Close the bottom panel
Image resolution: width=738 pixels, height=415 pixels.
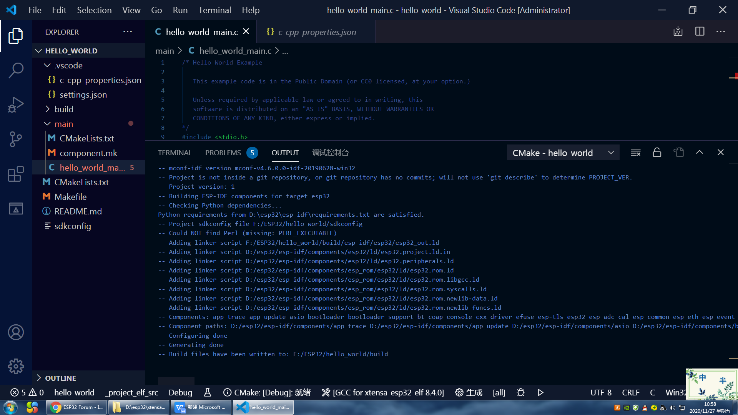click(x=721, y=153)
